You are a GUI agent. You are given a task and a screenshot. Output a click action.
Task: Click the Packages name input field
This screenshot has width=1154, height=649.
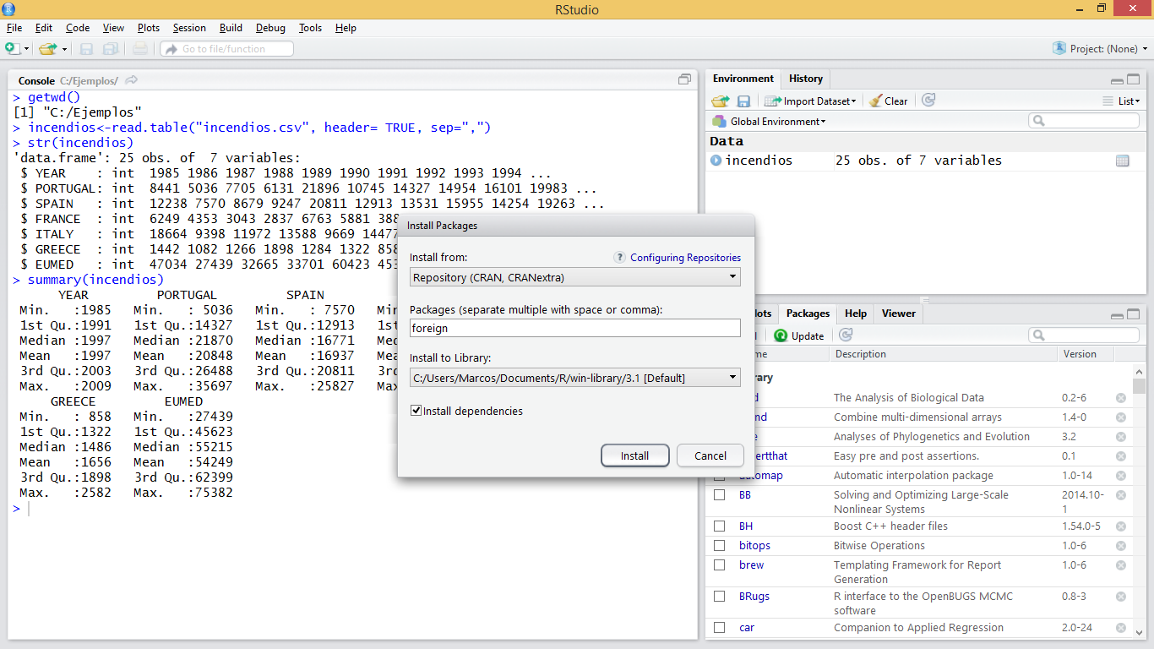point(575,328)
